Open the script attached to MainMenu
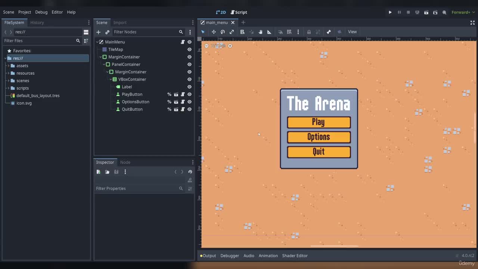This screenshot has width=478, height=269. [x=183, y=42]
